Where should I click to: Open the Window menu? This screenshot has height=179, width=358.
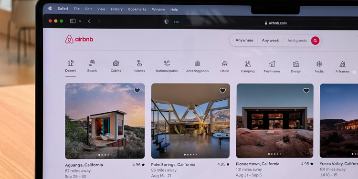point(158,10)
